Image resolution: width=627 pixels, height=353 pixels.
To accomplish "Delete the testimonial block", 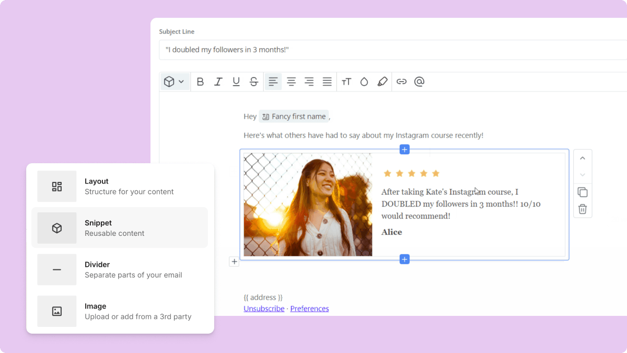I will (583, 209).
